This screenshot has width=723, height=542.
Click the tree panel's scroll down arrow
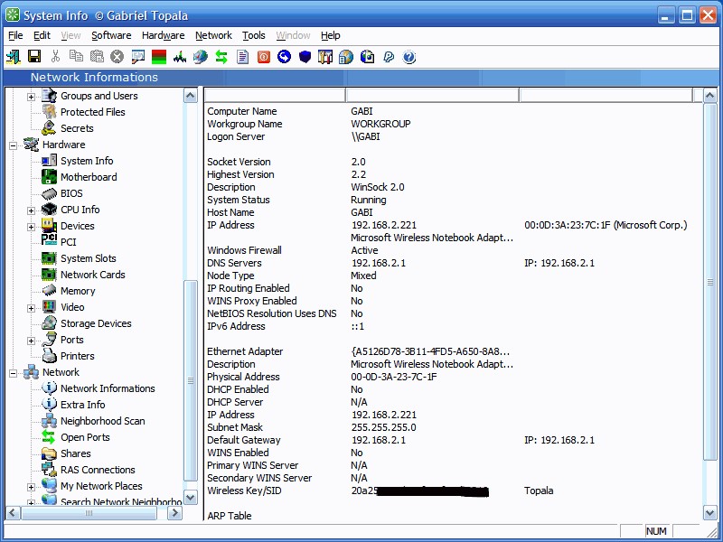(191, 498)
